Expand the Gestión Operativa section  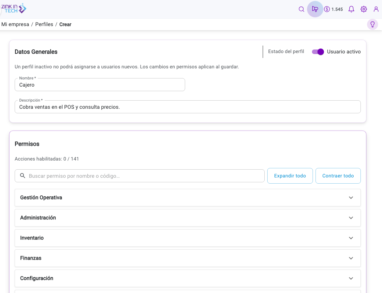[x=188, y=198]
